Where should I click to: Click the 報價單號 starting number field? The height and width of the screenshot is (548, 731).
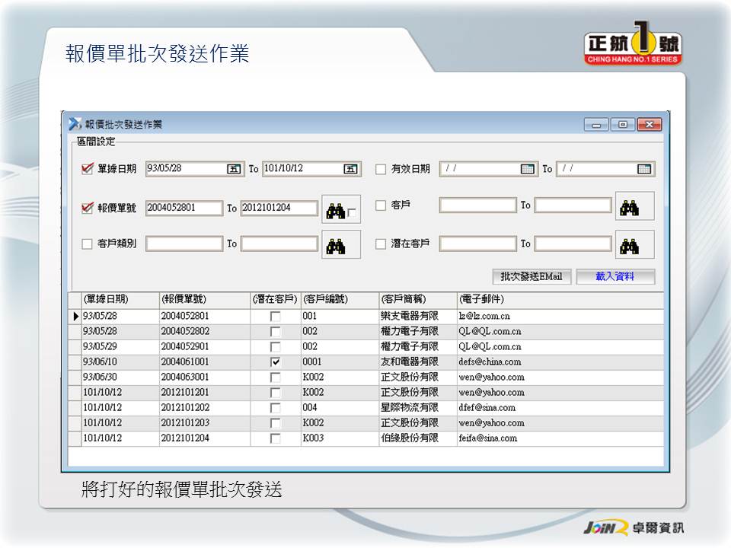click(184, 208)
